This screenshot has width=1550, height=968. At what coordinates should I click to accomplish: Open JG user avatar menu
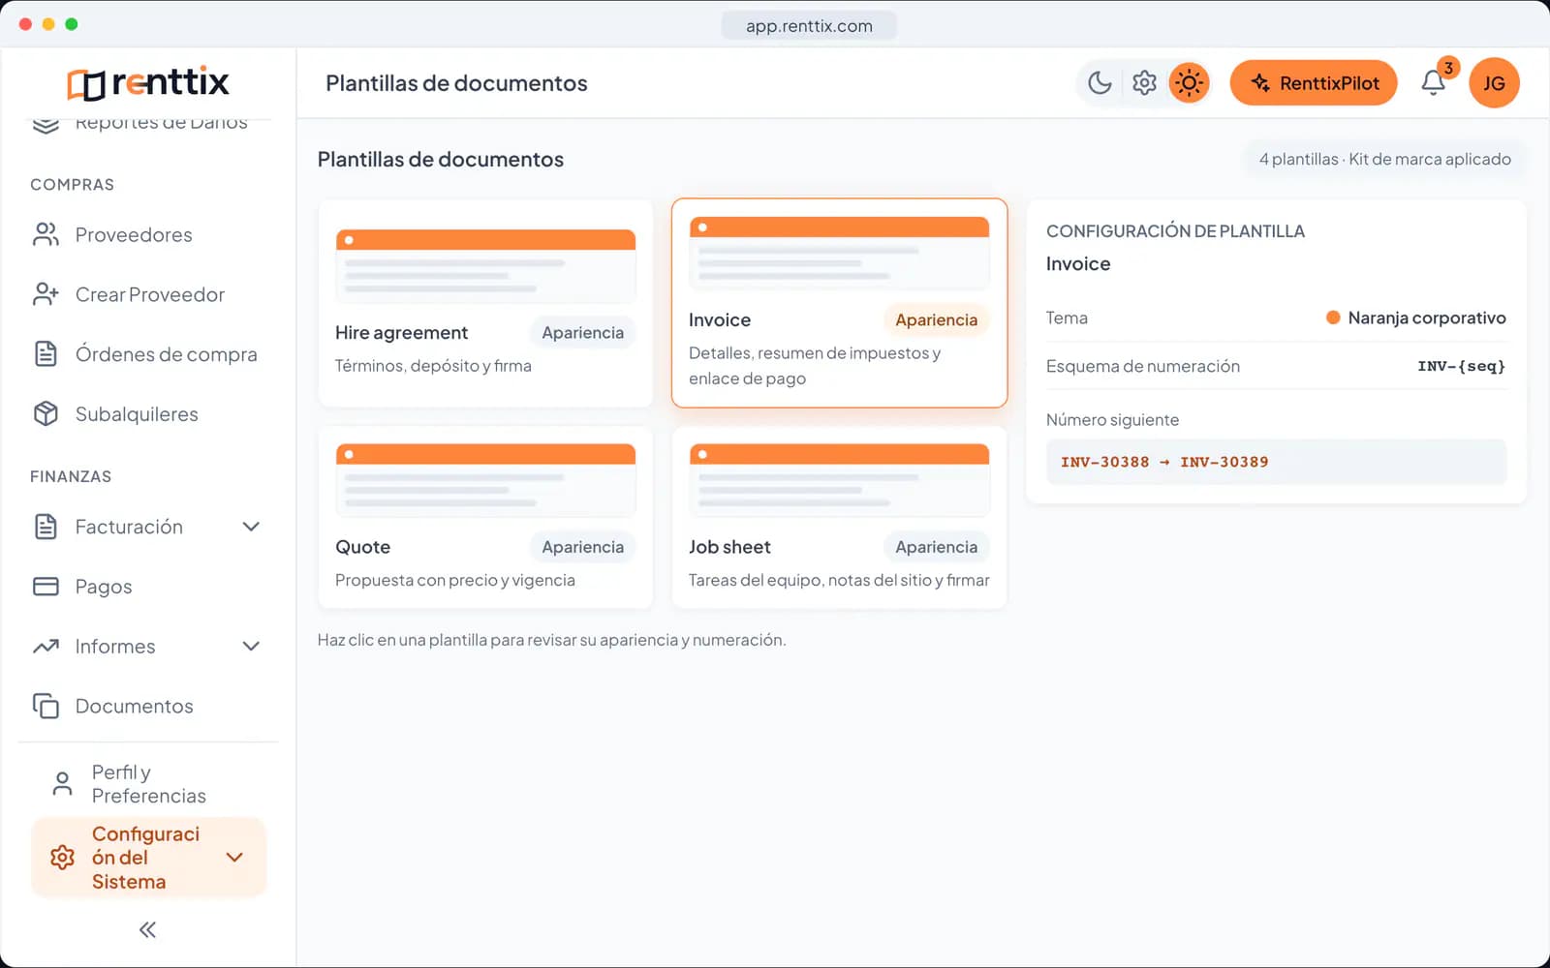coord(1494,83)
